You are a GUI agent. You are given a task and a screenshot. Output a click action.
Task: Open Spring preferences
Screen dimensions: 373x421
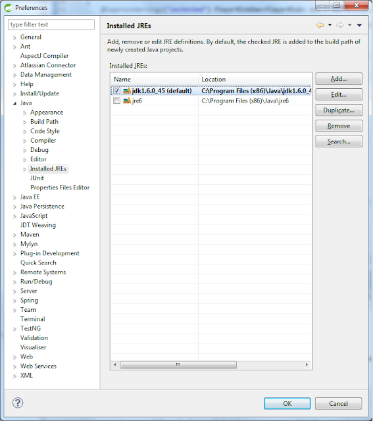coord(29,300)
